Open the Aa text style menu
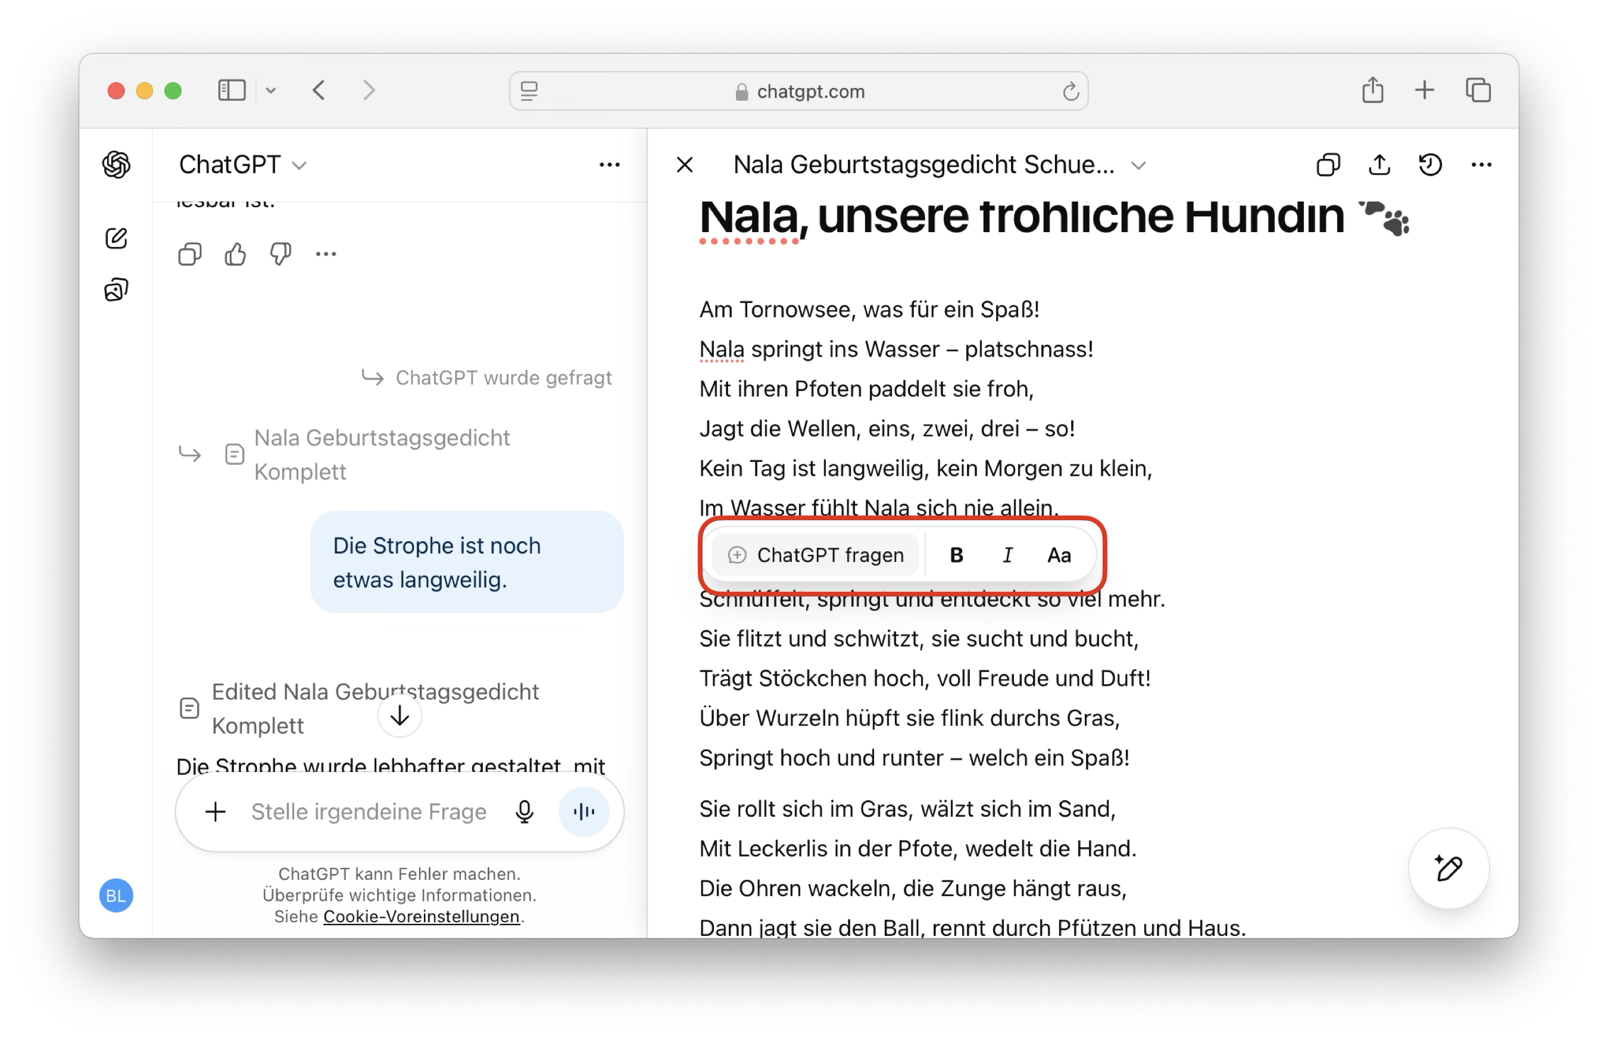This screenshot has width=1598, height=1043. point(1059,555)
